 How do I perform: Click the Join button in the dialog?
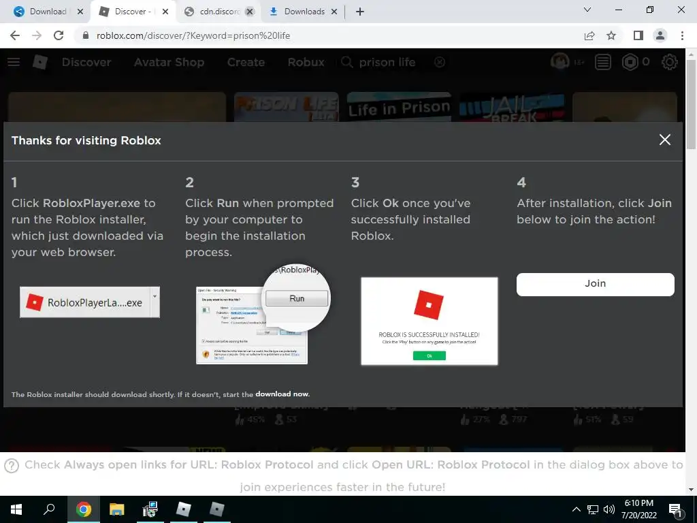(595, 284)
